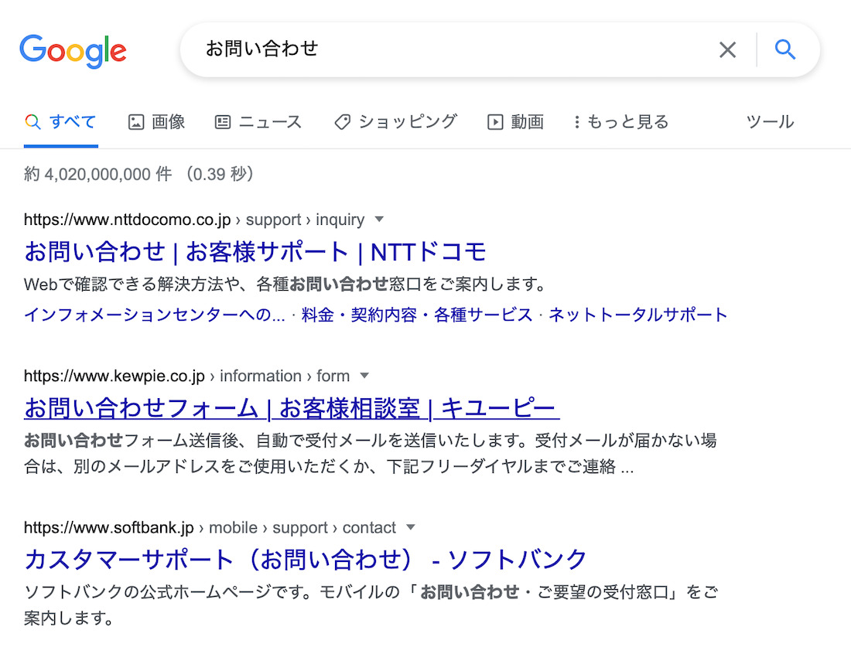Select the すべて tab
The height and width of the screenshot is (654, 851).
pos(61,122)
